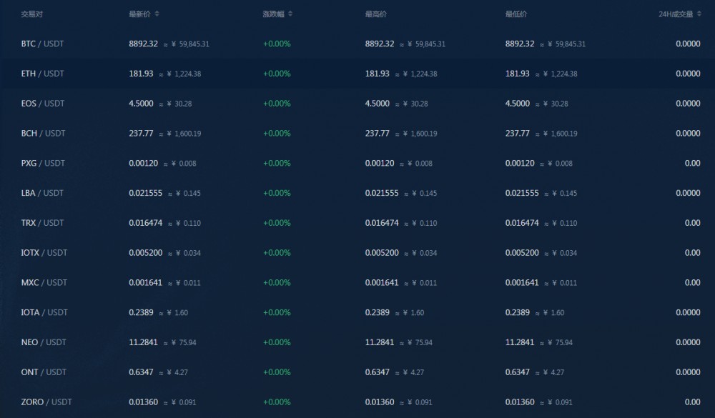Open the IOTX / USDT market
The image size is (715, 418).
(x=44, y=253)
